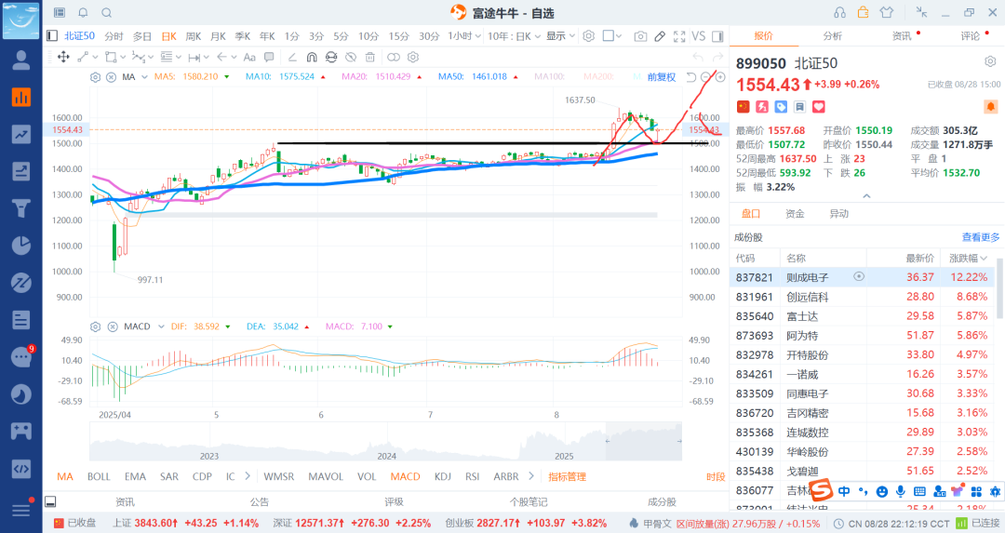1005x533 pixels.
Task: Open the 10年:日K range dropdown
Action: point(514,36)
